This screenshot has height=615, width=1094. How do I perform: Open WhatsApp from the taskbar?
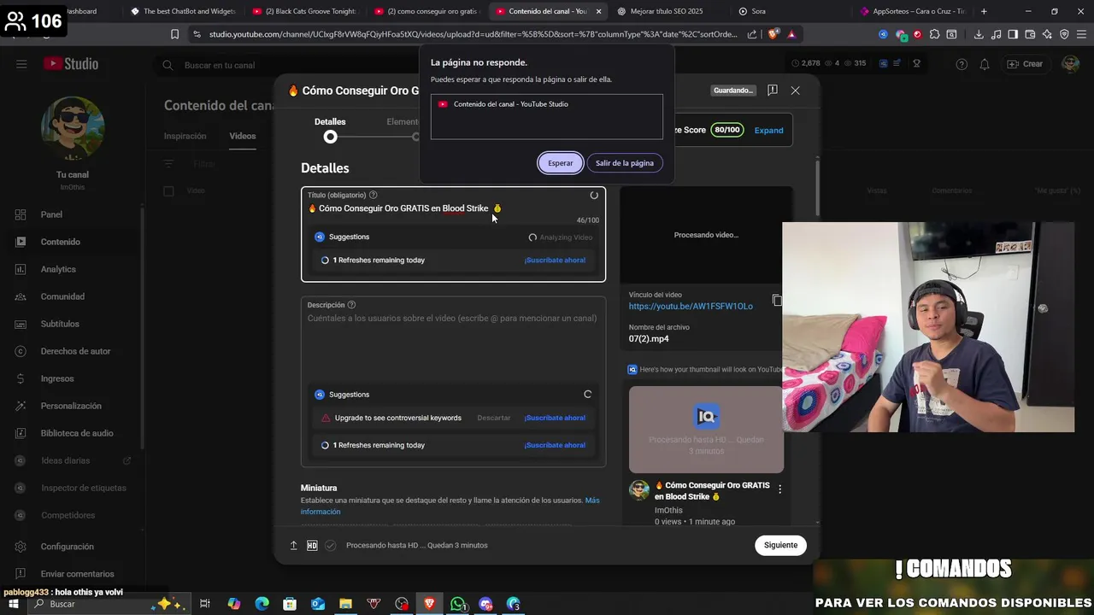coord(458,604)
